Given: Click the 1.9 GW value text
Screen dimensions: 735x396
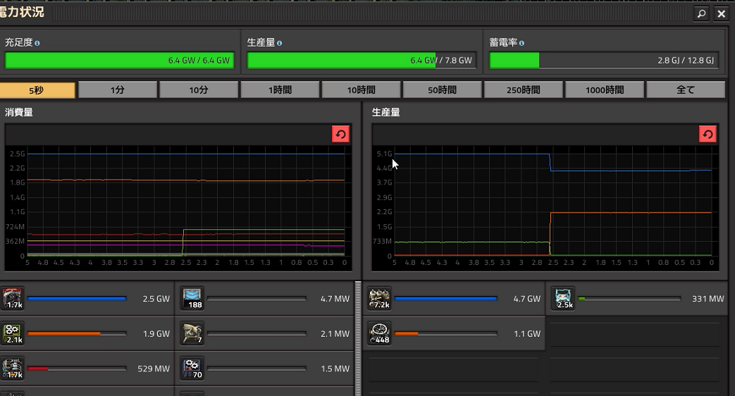Looking at the screenshot, I should (x=156, y=334).
